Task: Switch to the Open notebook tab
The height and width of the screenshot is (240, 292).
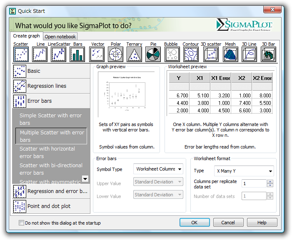Action: pyautogui.click(x=60, y=37)
